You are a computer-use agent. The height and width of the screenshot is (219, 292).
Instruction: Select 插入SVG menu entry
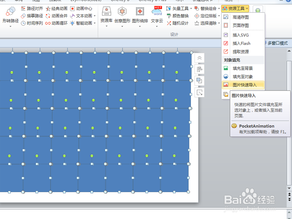click(x=243, y=35)
